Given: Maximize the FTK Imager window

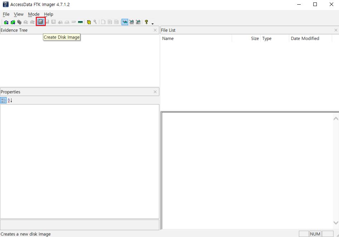Looking at the screenshot, I should click(x=315, y=4).
